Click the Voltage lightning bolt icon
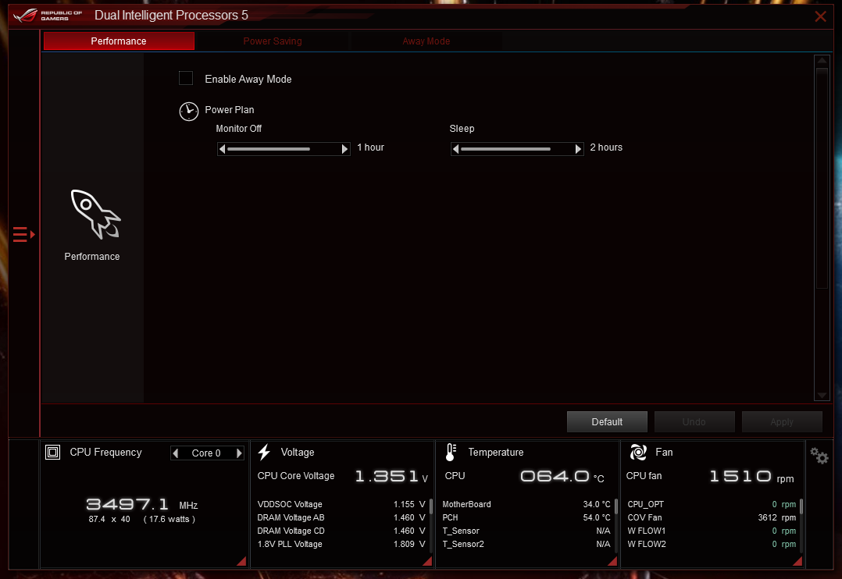Screen dimensions: 842x579 pos(264,453)
